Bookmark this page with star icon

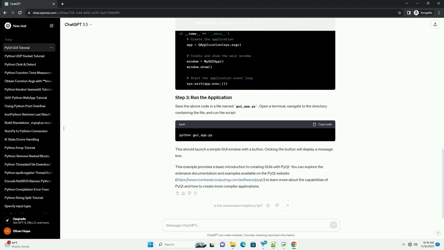click(400, 13)
